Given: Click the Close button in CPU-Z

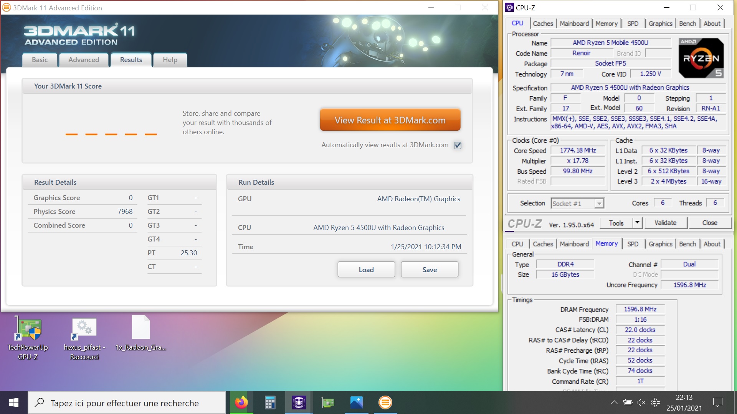Looking at the screenshot, I should point(710,223).
